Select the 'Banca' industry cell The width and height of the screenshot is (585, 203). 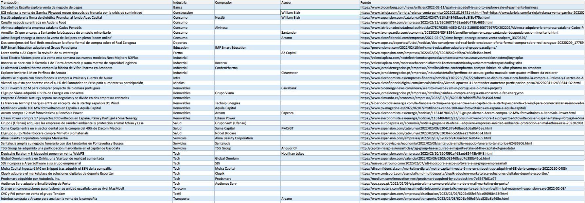coord(193,8)
